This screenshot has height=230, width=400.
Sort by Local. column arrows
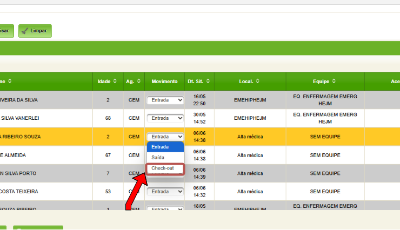[257, 82]
